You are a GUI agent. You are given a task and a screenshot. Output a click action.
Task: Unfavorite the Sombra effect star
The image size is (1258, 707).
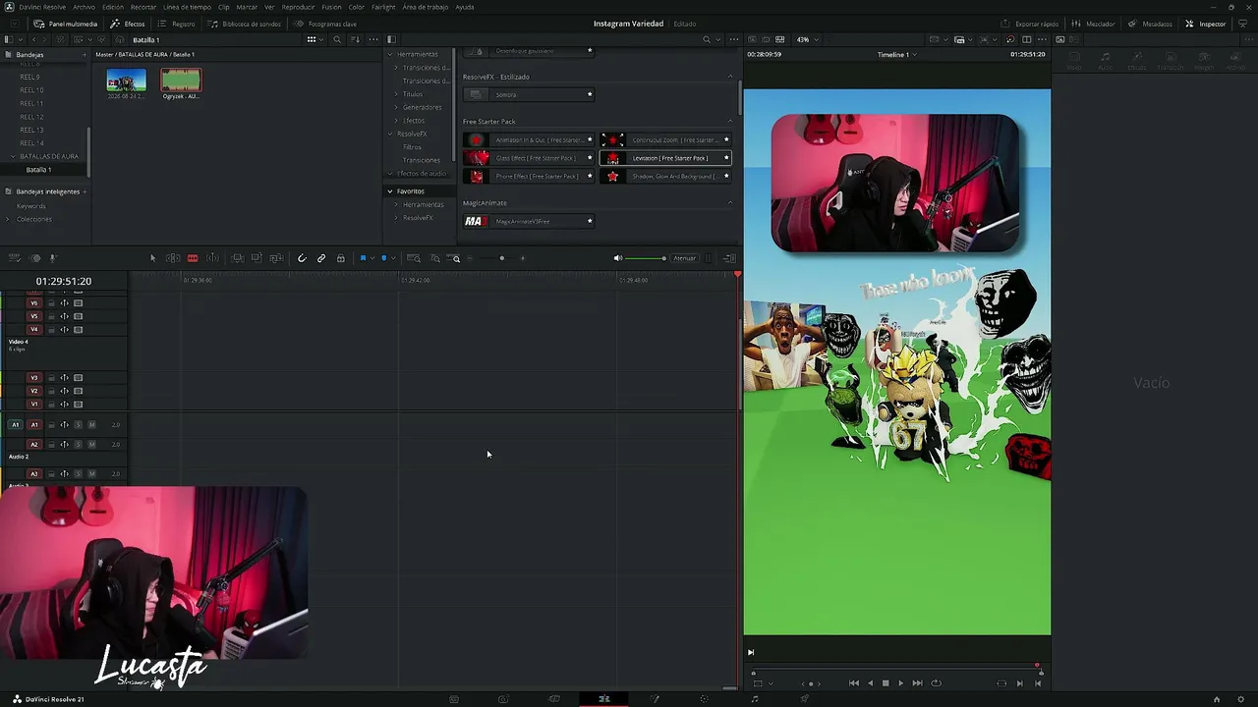[x=590, y=94]
